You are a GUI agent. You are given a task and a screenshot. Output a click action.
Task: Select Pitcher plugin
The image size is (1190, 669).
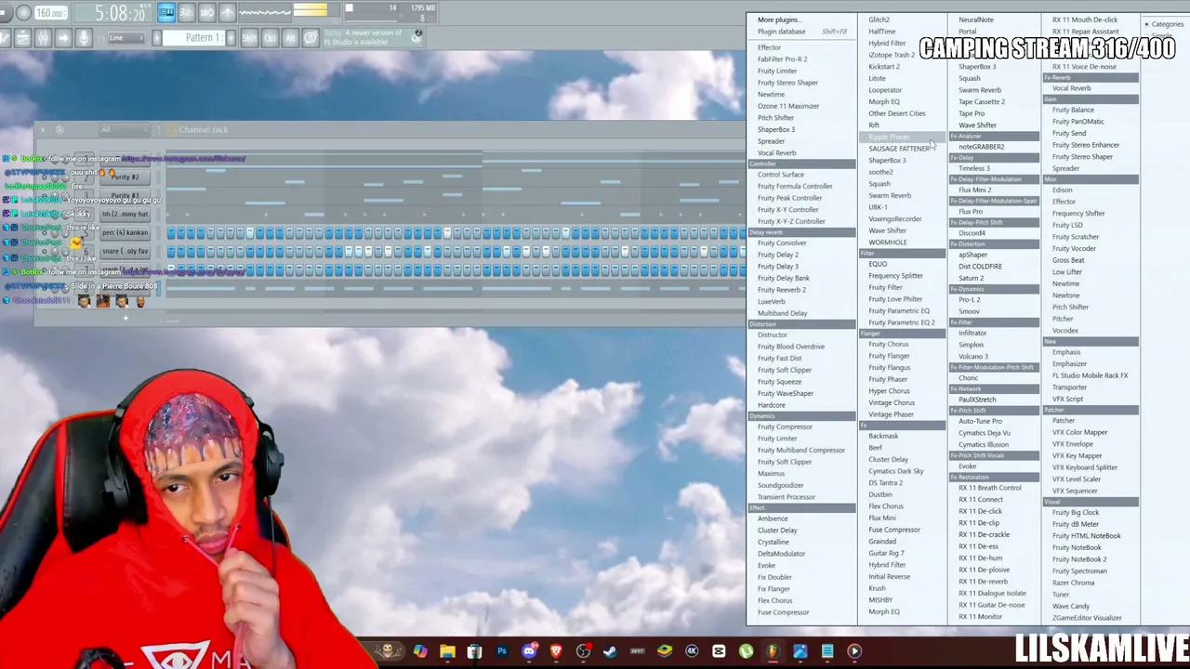click(x=1063, y=319)
